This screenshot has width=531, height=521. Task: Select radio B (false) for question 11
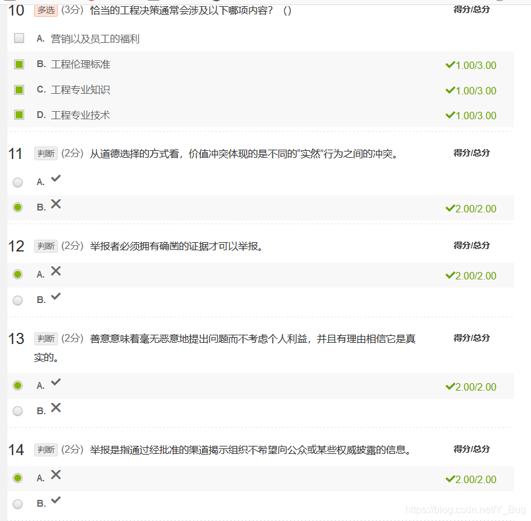[17, 207]
